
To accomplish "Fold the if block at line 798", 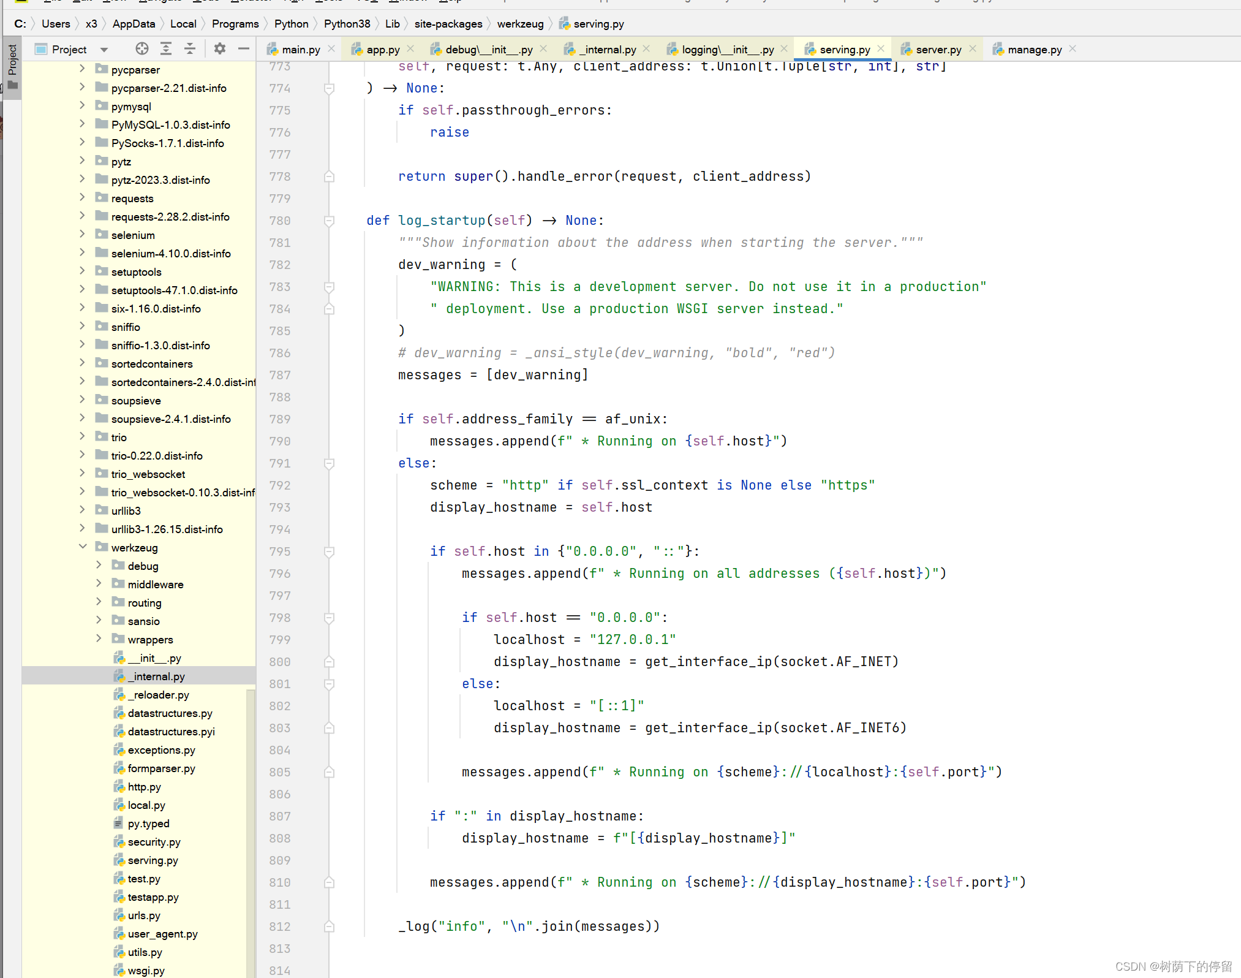I will [329, 618].
